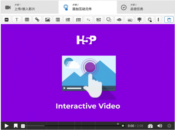The height and width of the screenshot is (130, 175).
Task: Add a Statements summary interaction
Action: coord(58,20)
